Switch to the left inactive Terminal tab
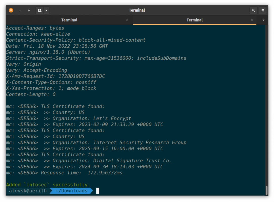 [69, 20]
